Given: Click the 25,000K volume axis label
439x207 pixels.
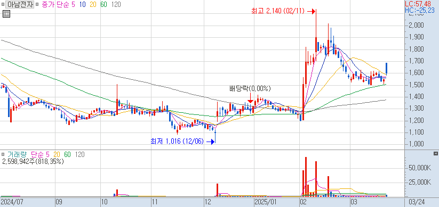Looking at the screenshot, I should 419,183.
